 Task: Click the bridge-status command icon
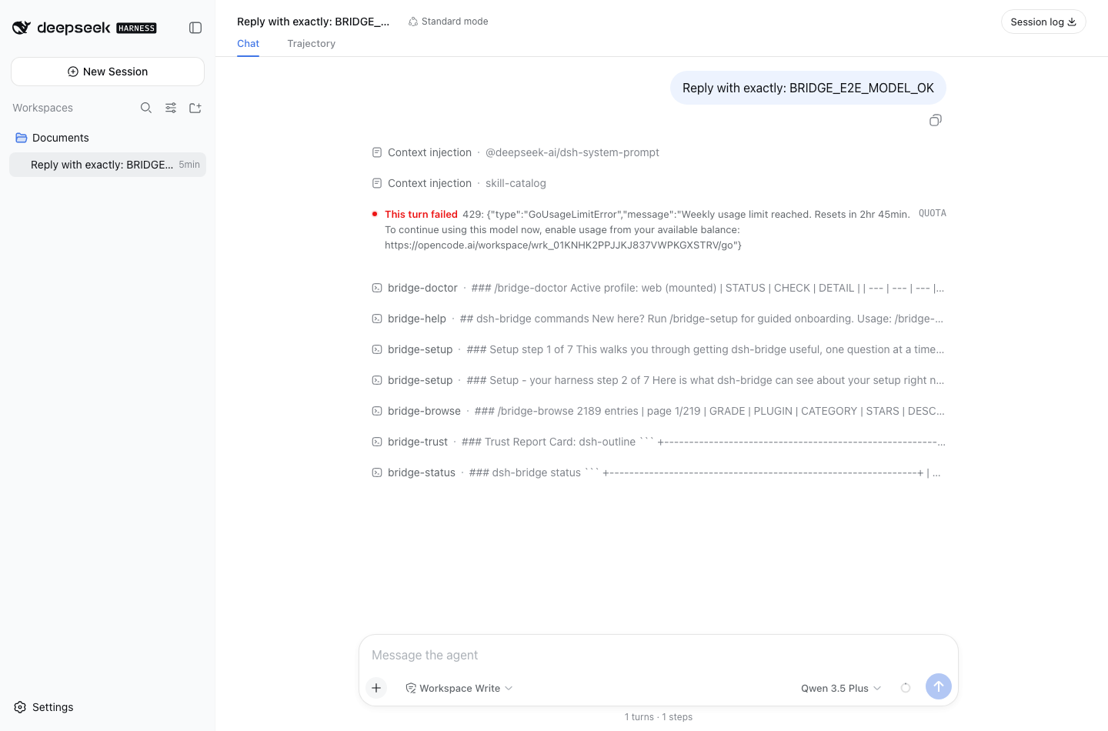coord(377,472)
